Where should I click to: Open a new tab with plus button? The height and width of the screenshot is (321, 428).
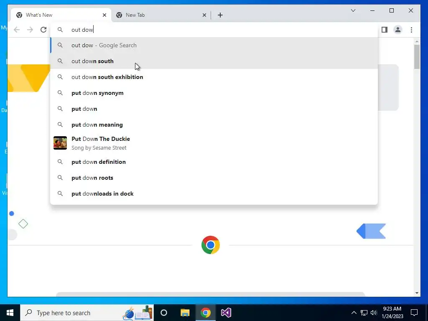tap(220, 15)
